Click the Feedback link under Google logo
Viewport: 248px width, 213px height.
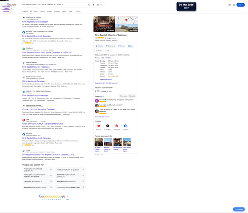(x=6, y=11)
